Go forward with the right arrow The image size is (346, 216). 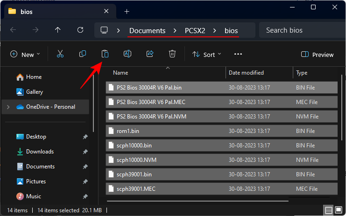[x=35, y=30]
